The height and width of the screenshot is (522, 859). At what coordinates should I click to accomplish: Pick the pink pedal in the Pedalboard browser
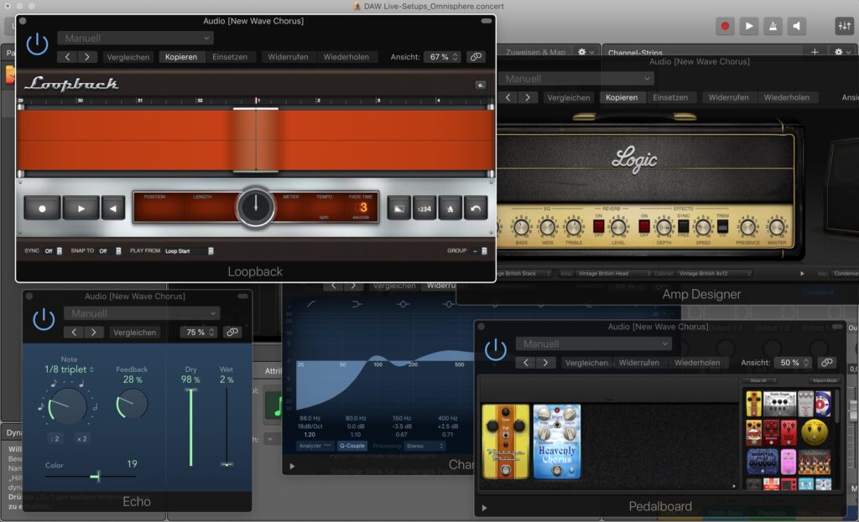pos(788,462)
